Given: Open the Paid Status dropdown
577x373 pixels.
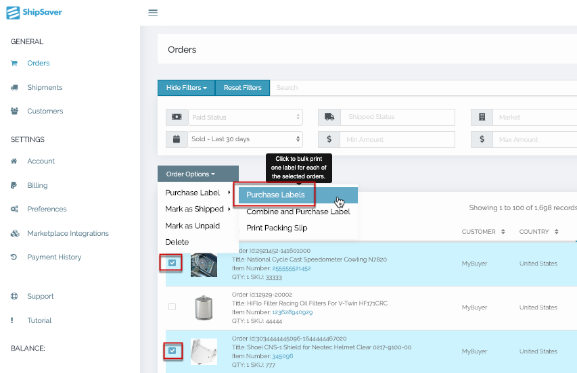Looking at the screenshot, I should coord(245,117).
